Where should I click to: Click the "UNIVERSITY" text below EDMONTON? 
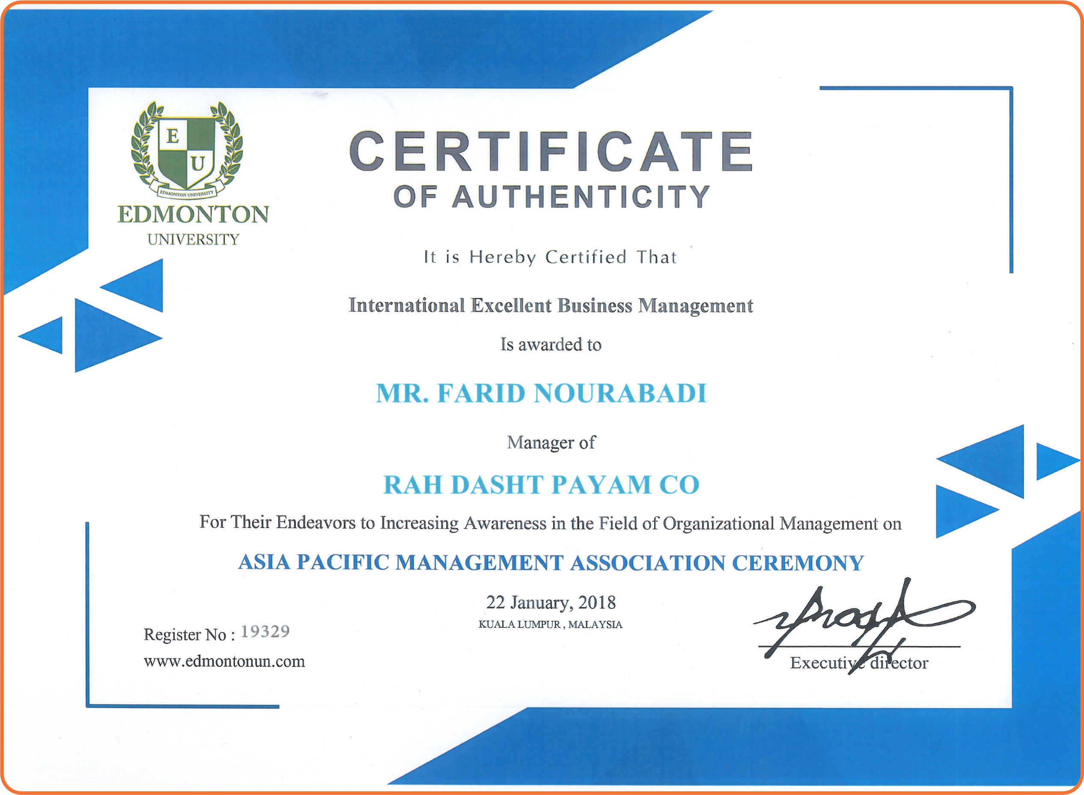point(193,240)
